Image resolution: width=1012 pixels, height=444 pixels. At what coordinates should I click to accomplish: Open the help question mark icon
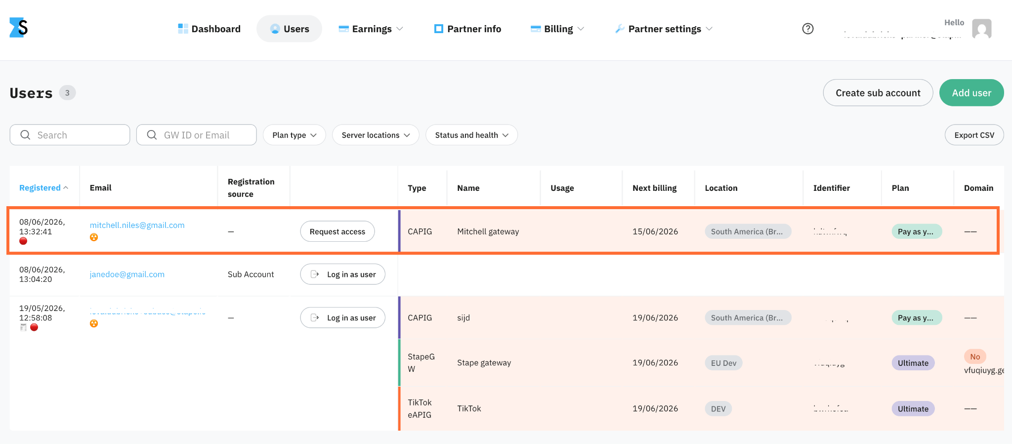pos(808,29)
